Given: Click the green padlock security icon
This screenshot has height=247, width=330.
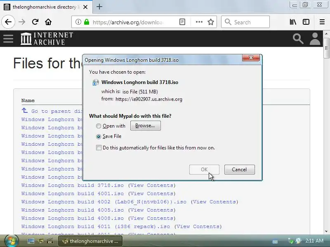Looking at the screenshot, I should tap(87, 22).
